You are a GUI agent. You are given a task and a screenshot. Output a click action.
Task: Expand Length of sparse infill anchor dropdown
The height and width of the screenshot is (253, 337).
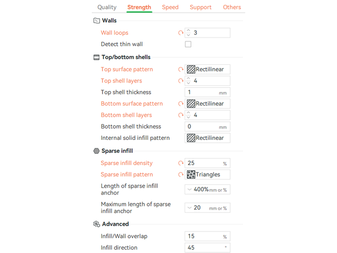189,190
